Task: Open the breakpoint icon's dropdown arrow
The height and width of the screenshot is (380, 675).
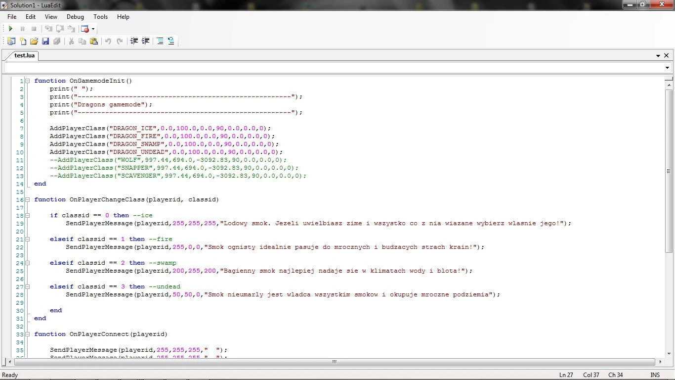Action: tap(93, 29)
